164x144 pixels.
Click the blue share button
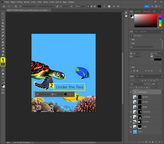[x=147, y=6]
